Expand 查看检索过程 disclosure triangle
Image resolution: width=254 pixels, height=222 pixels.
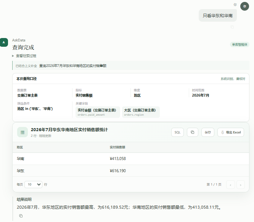(x=13, y=56)
